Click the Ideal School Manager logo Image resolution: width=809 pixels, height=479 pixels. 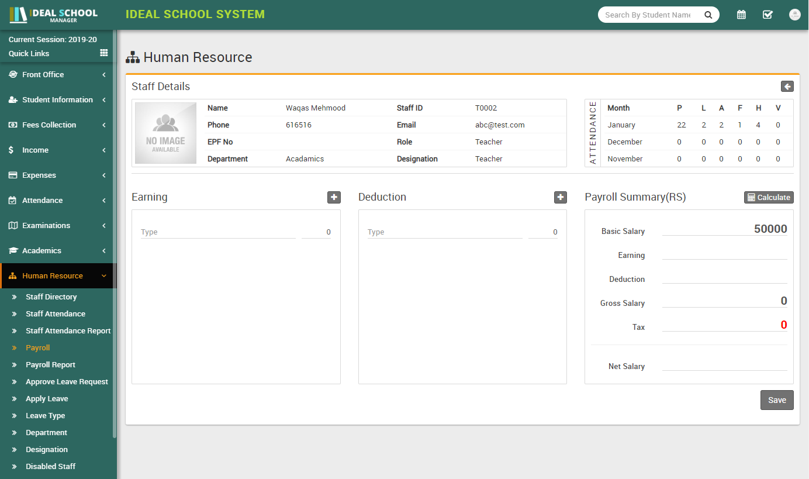(x=54, y=15)
